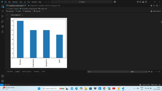Open the Testing flask view

(2, 32)
